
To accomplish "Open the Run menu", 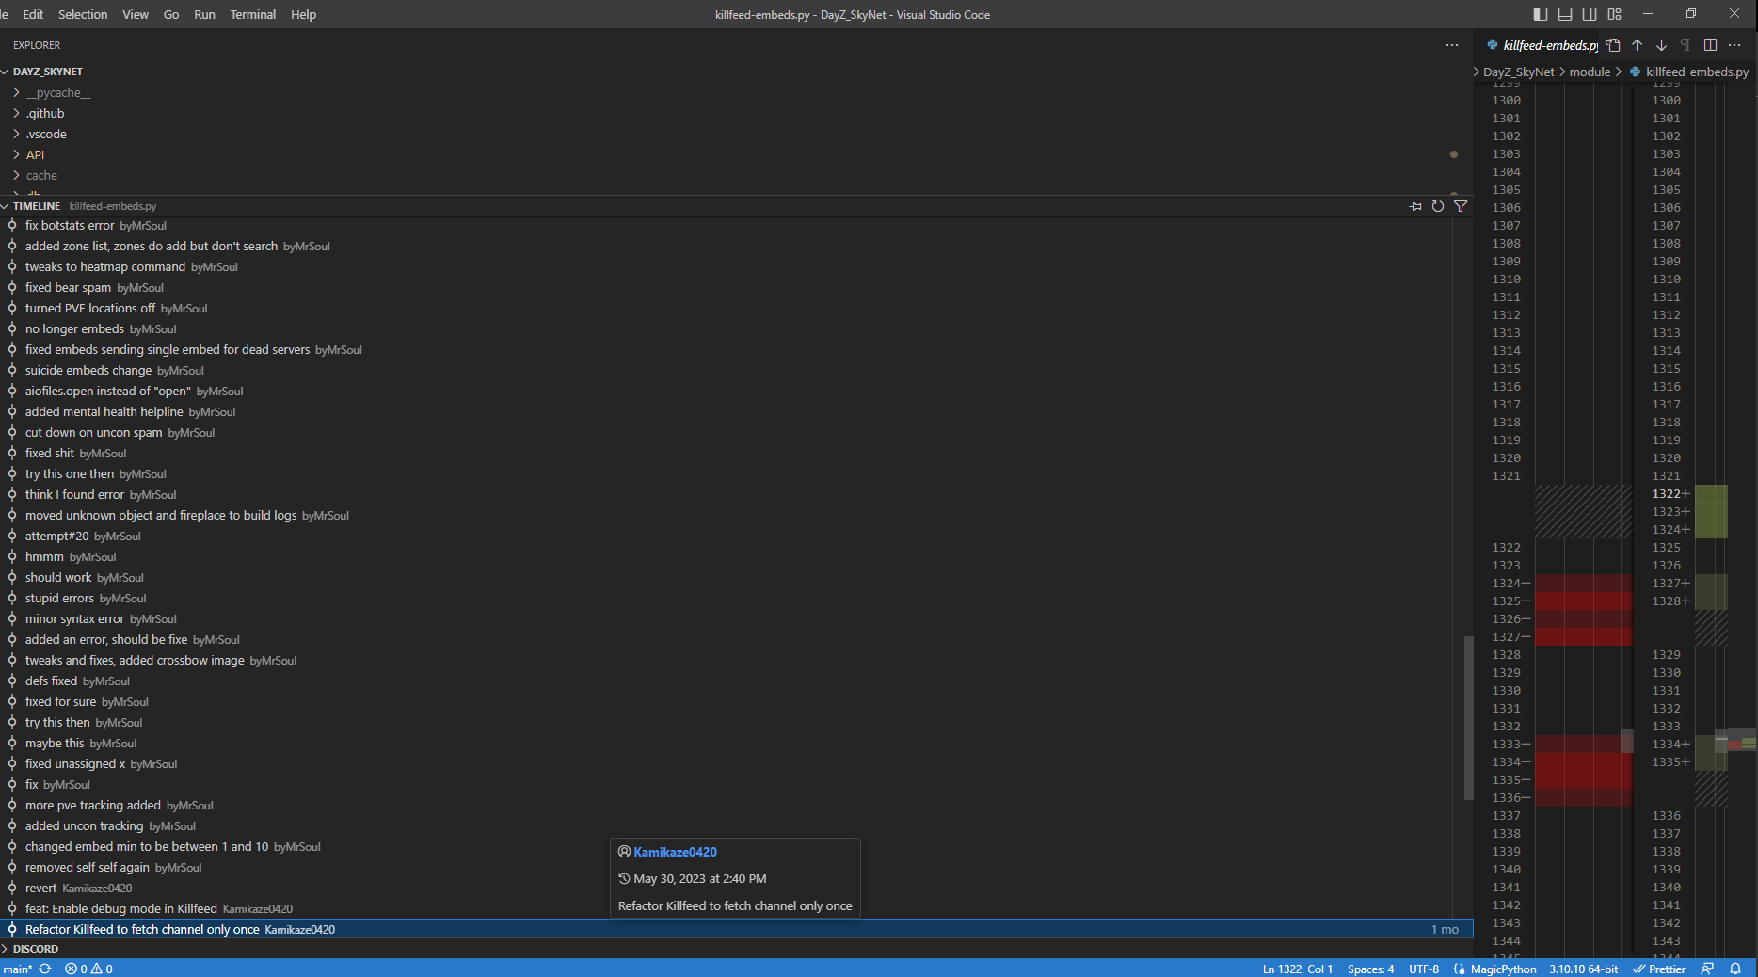I will click(204, 14).
